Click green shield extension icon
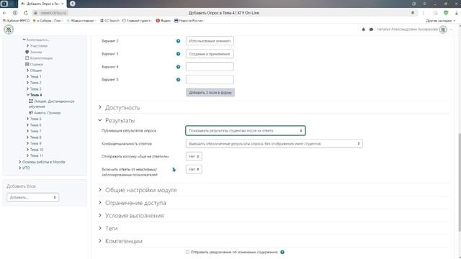461x259 pixels. coord(446,13)
